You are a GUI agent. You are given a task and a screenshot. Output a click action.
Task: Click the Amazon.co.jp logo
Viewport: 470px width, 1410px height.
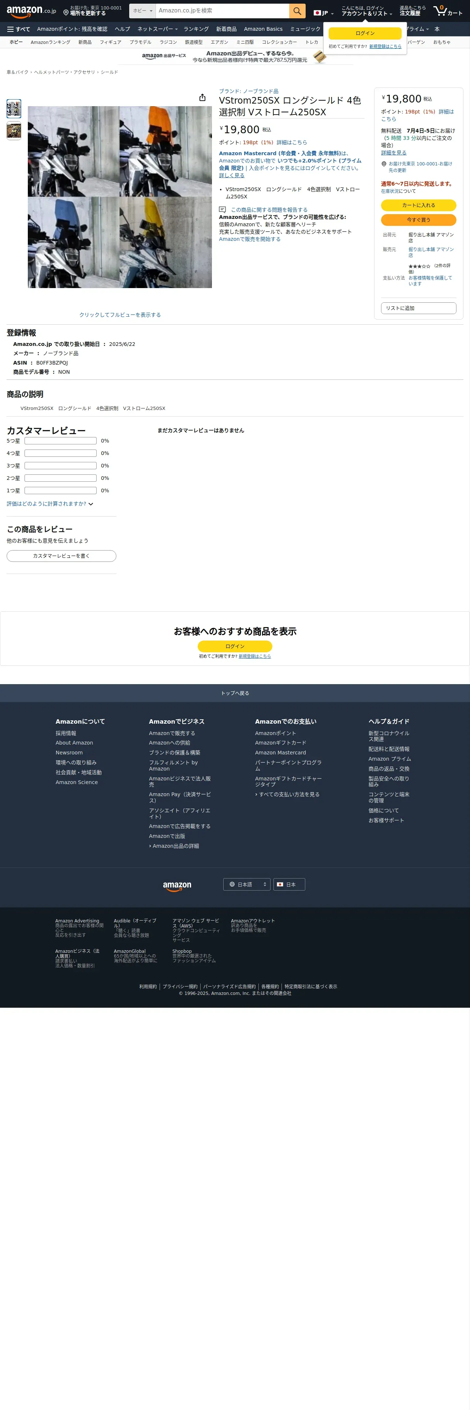[x=31, y=11]
